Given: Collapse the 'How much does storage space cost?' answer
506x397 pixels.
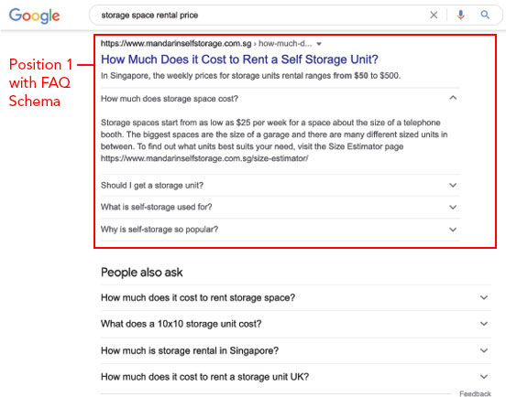Looking at the screenshot, I should [280, 98].
